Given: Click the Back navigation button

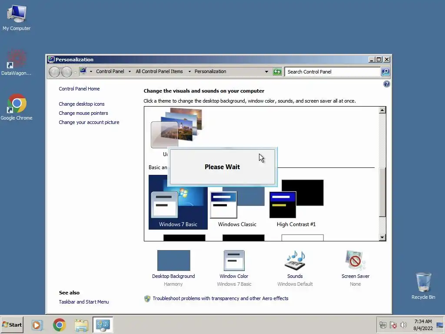Looking at the screenshot, I should [x=54, y=72].
